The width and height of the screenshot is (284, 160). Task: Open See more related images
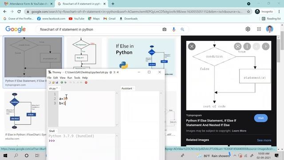tap(264, 140)
